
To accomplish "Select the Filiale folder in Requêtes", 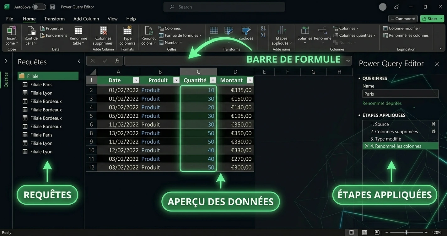I will [x=48, y=76].
